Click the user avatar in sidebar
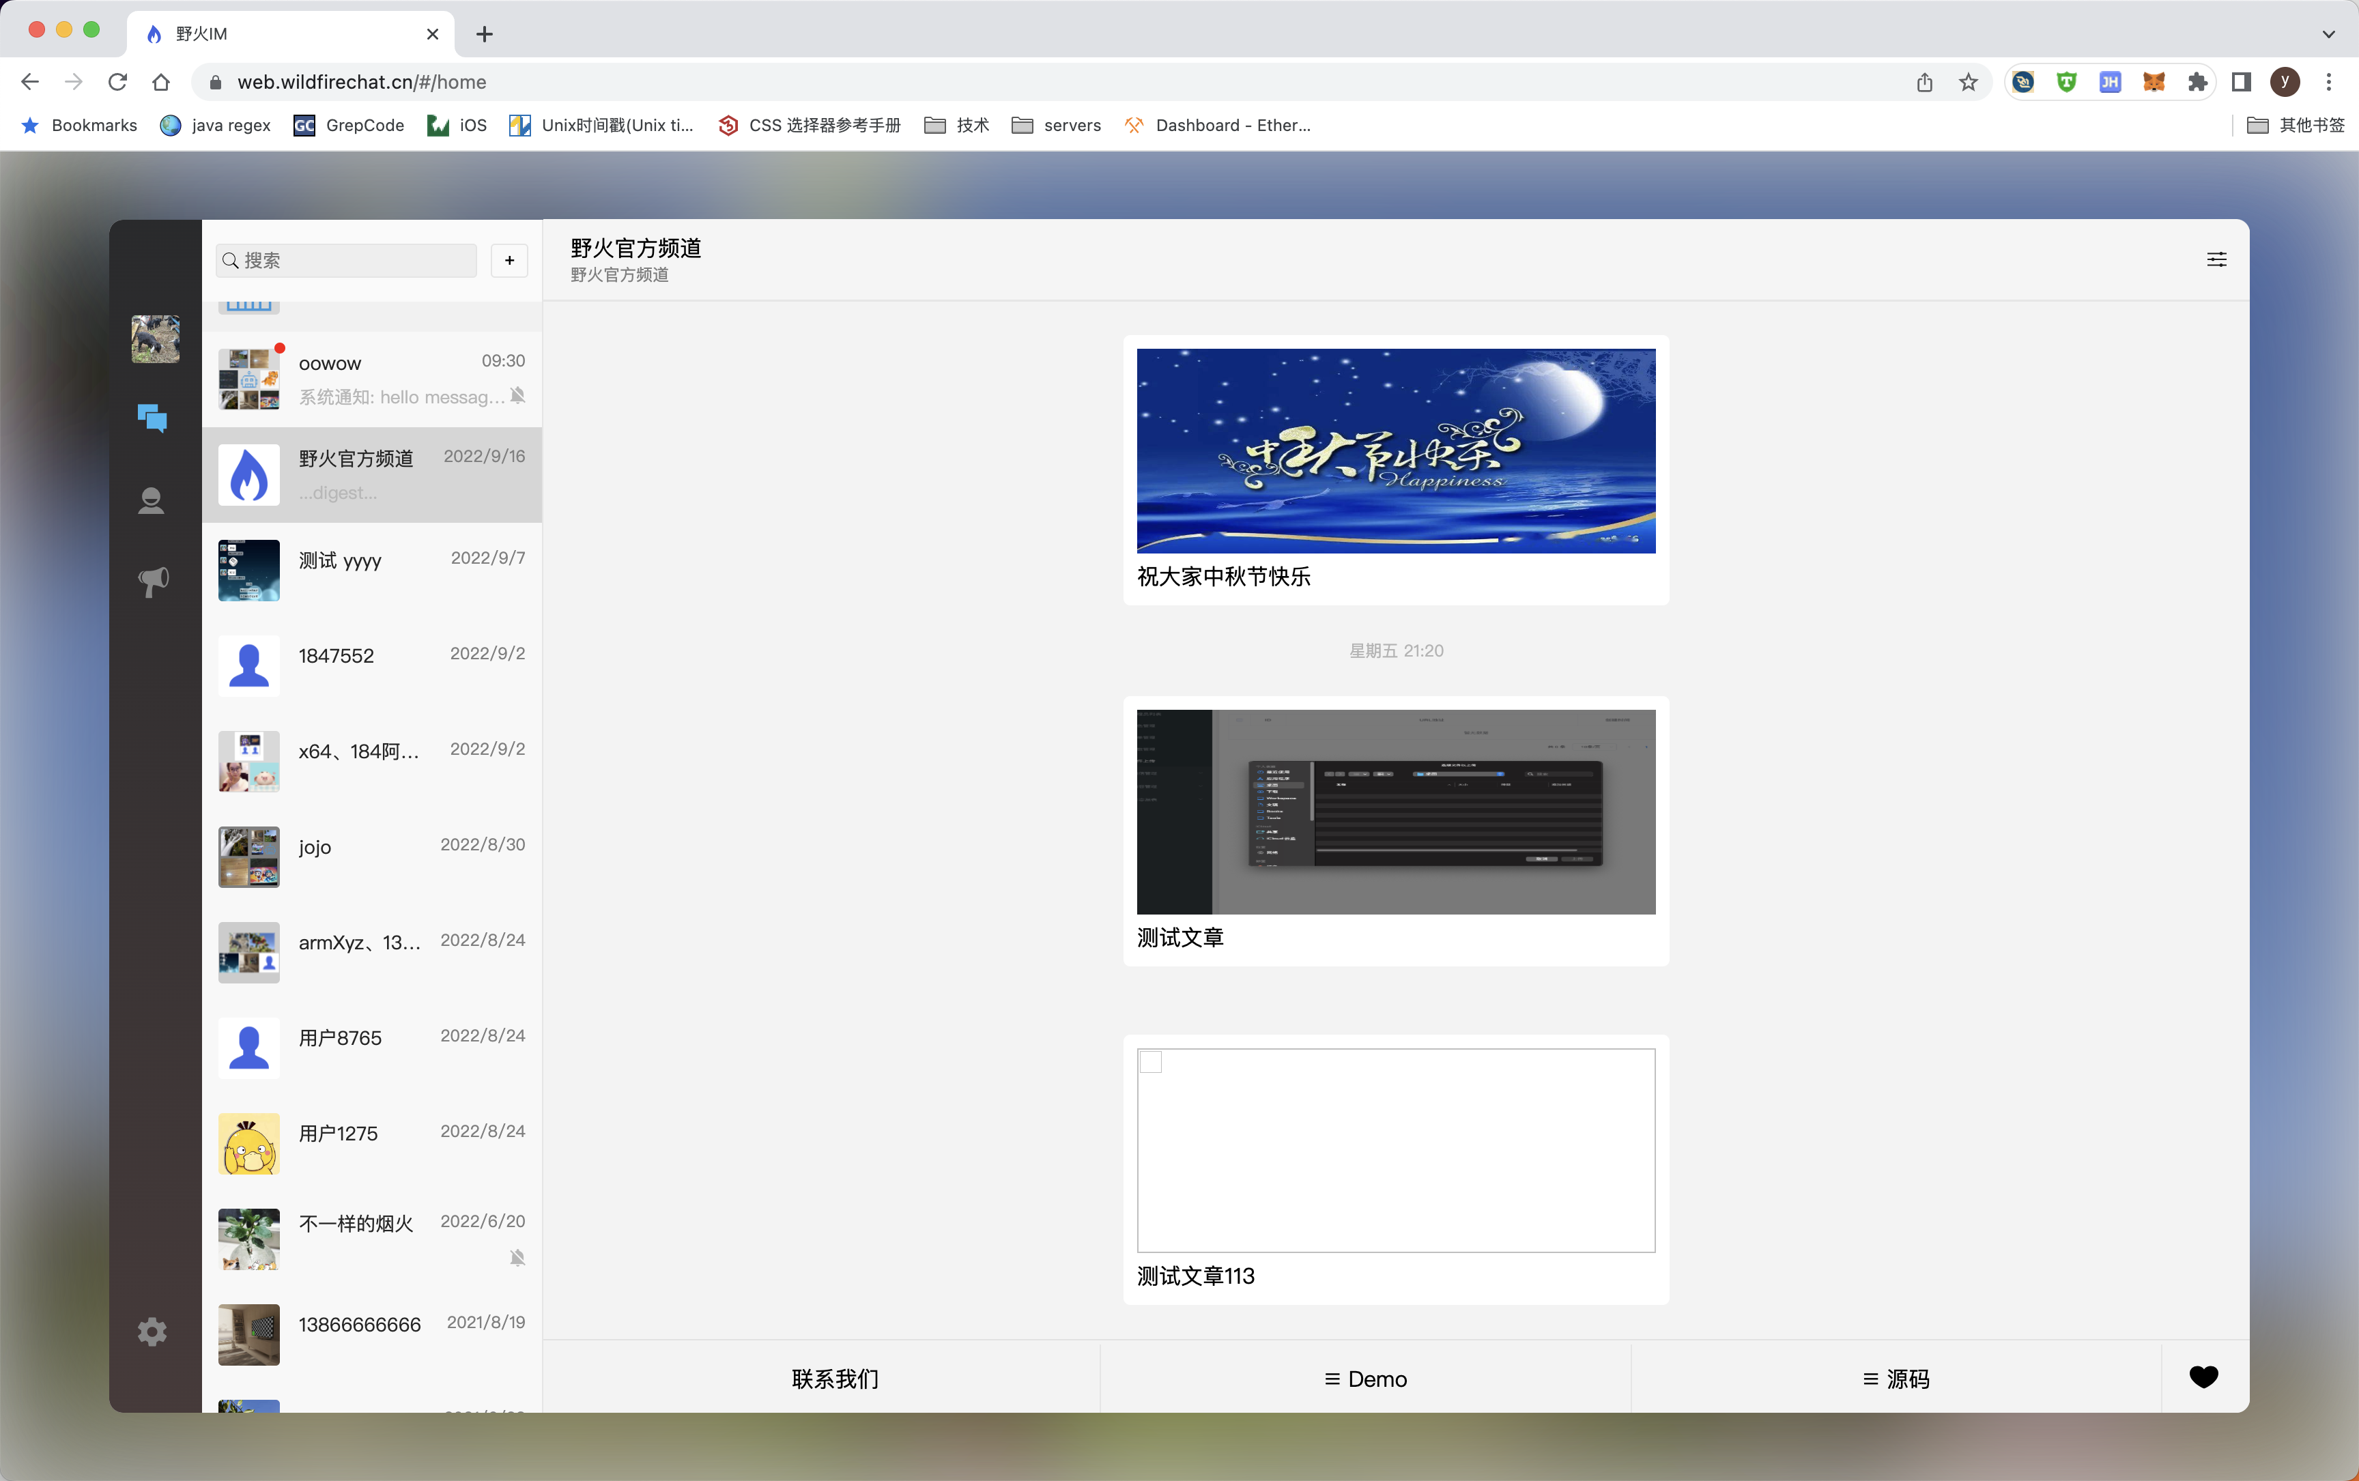Screen dimensions: 2359x1481 tap(156, 339)
